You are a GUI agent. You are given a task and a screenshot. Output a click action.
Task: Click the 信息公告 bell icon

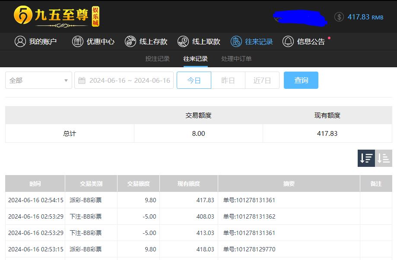[x=288, y=41]
